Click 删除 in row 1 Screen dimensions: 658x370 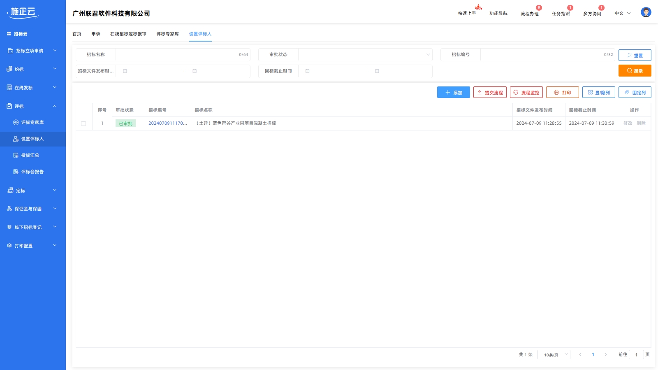(x=641, y=123)
